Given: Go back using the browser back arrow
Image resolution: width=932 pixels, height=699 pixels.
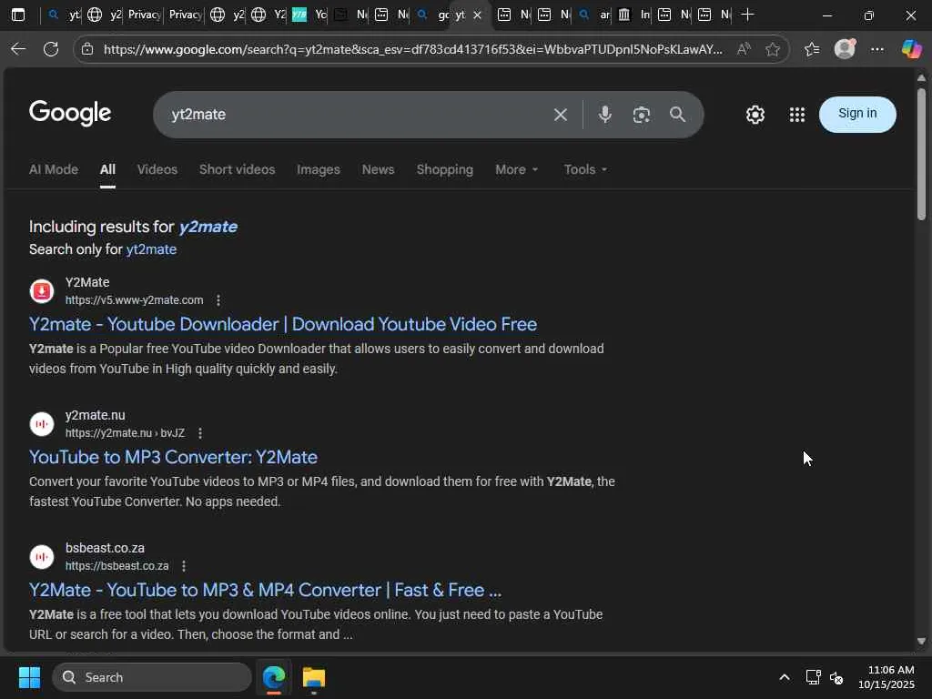Looking at the screenshot, I should 18,49.
